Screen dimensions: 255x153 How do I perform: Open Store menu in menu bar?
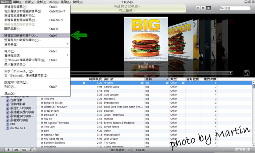tap(54, 2)
